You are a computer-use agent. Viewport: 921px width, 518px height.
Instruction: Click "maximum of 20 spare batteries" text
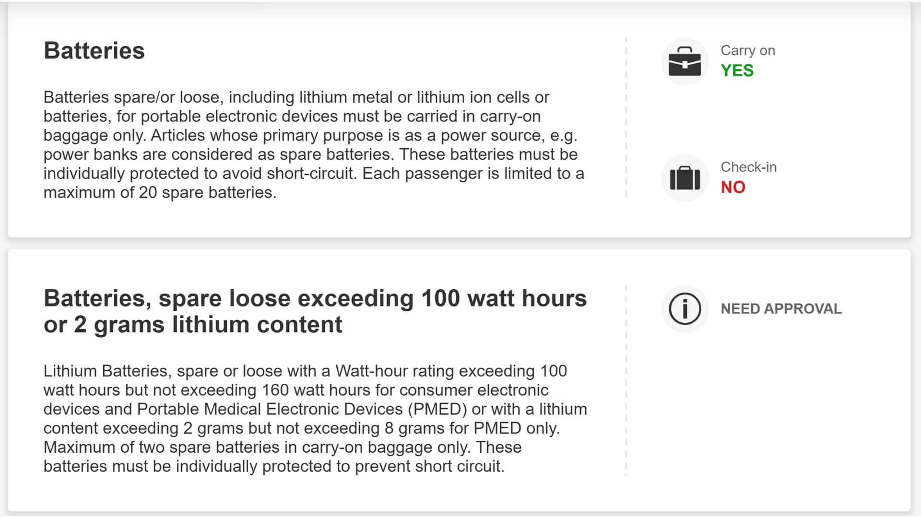[x=159, y=192]
